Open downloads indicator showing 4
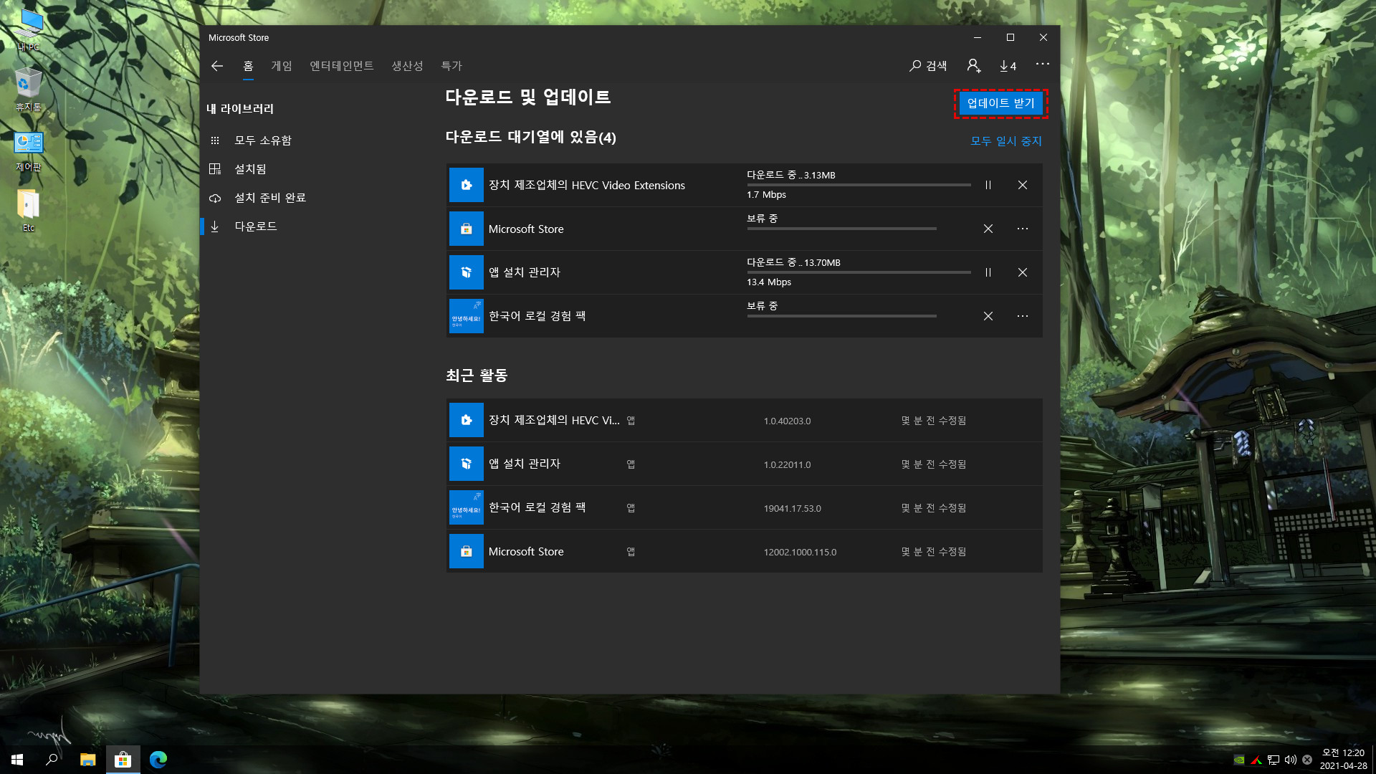This screenshot has height=774, width=1376. click(x=1008, y=66)
